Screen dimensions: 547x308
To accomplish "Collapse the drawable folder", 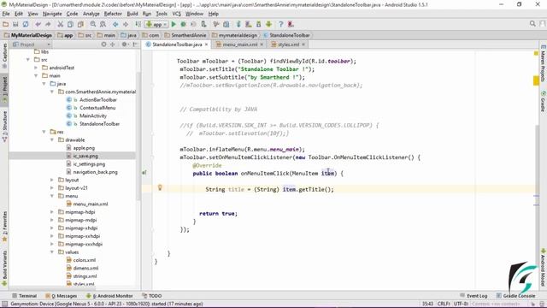I will (52, 139).
